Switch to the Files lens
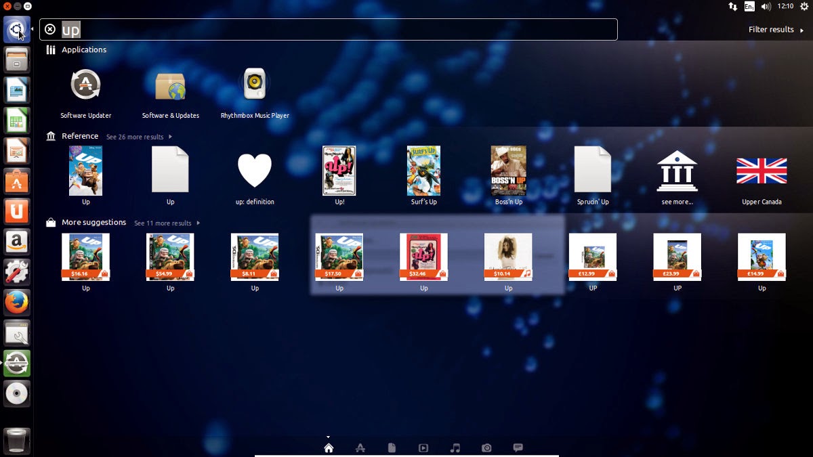Screen dimensions: 813x457 pyautogui.click(x=392, y=448)
